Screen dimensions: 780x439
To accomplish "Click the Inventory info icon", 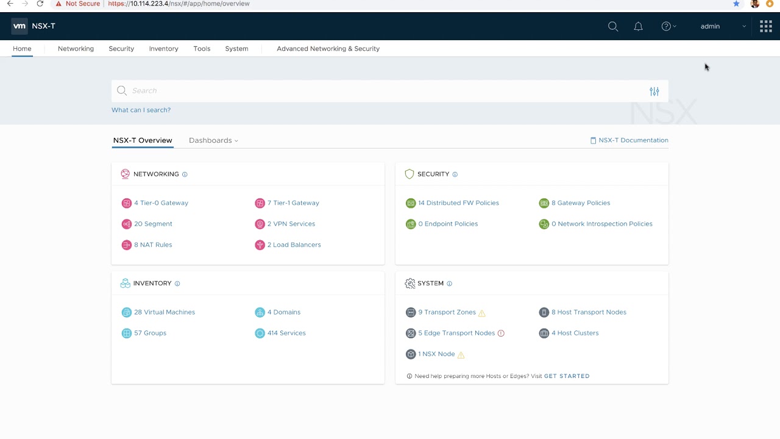I will point(177,284).
